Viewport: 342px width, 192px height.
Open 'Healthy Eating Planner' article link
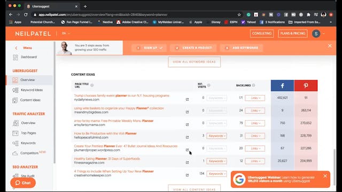click(x=107, y=159)
